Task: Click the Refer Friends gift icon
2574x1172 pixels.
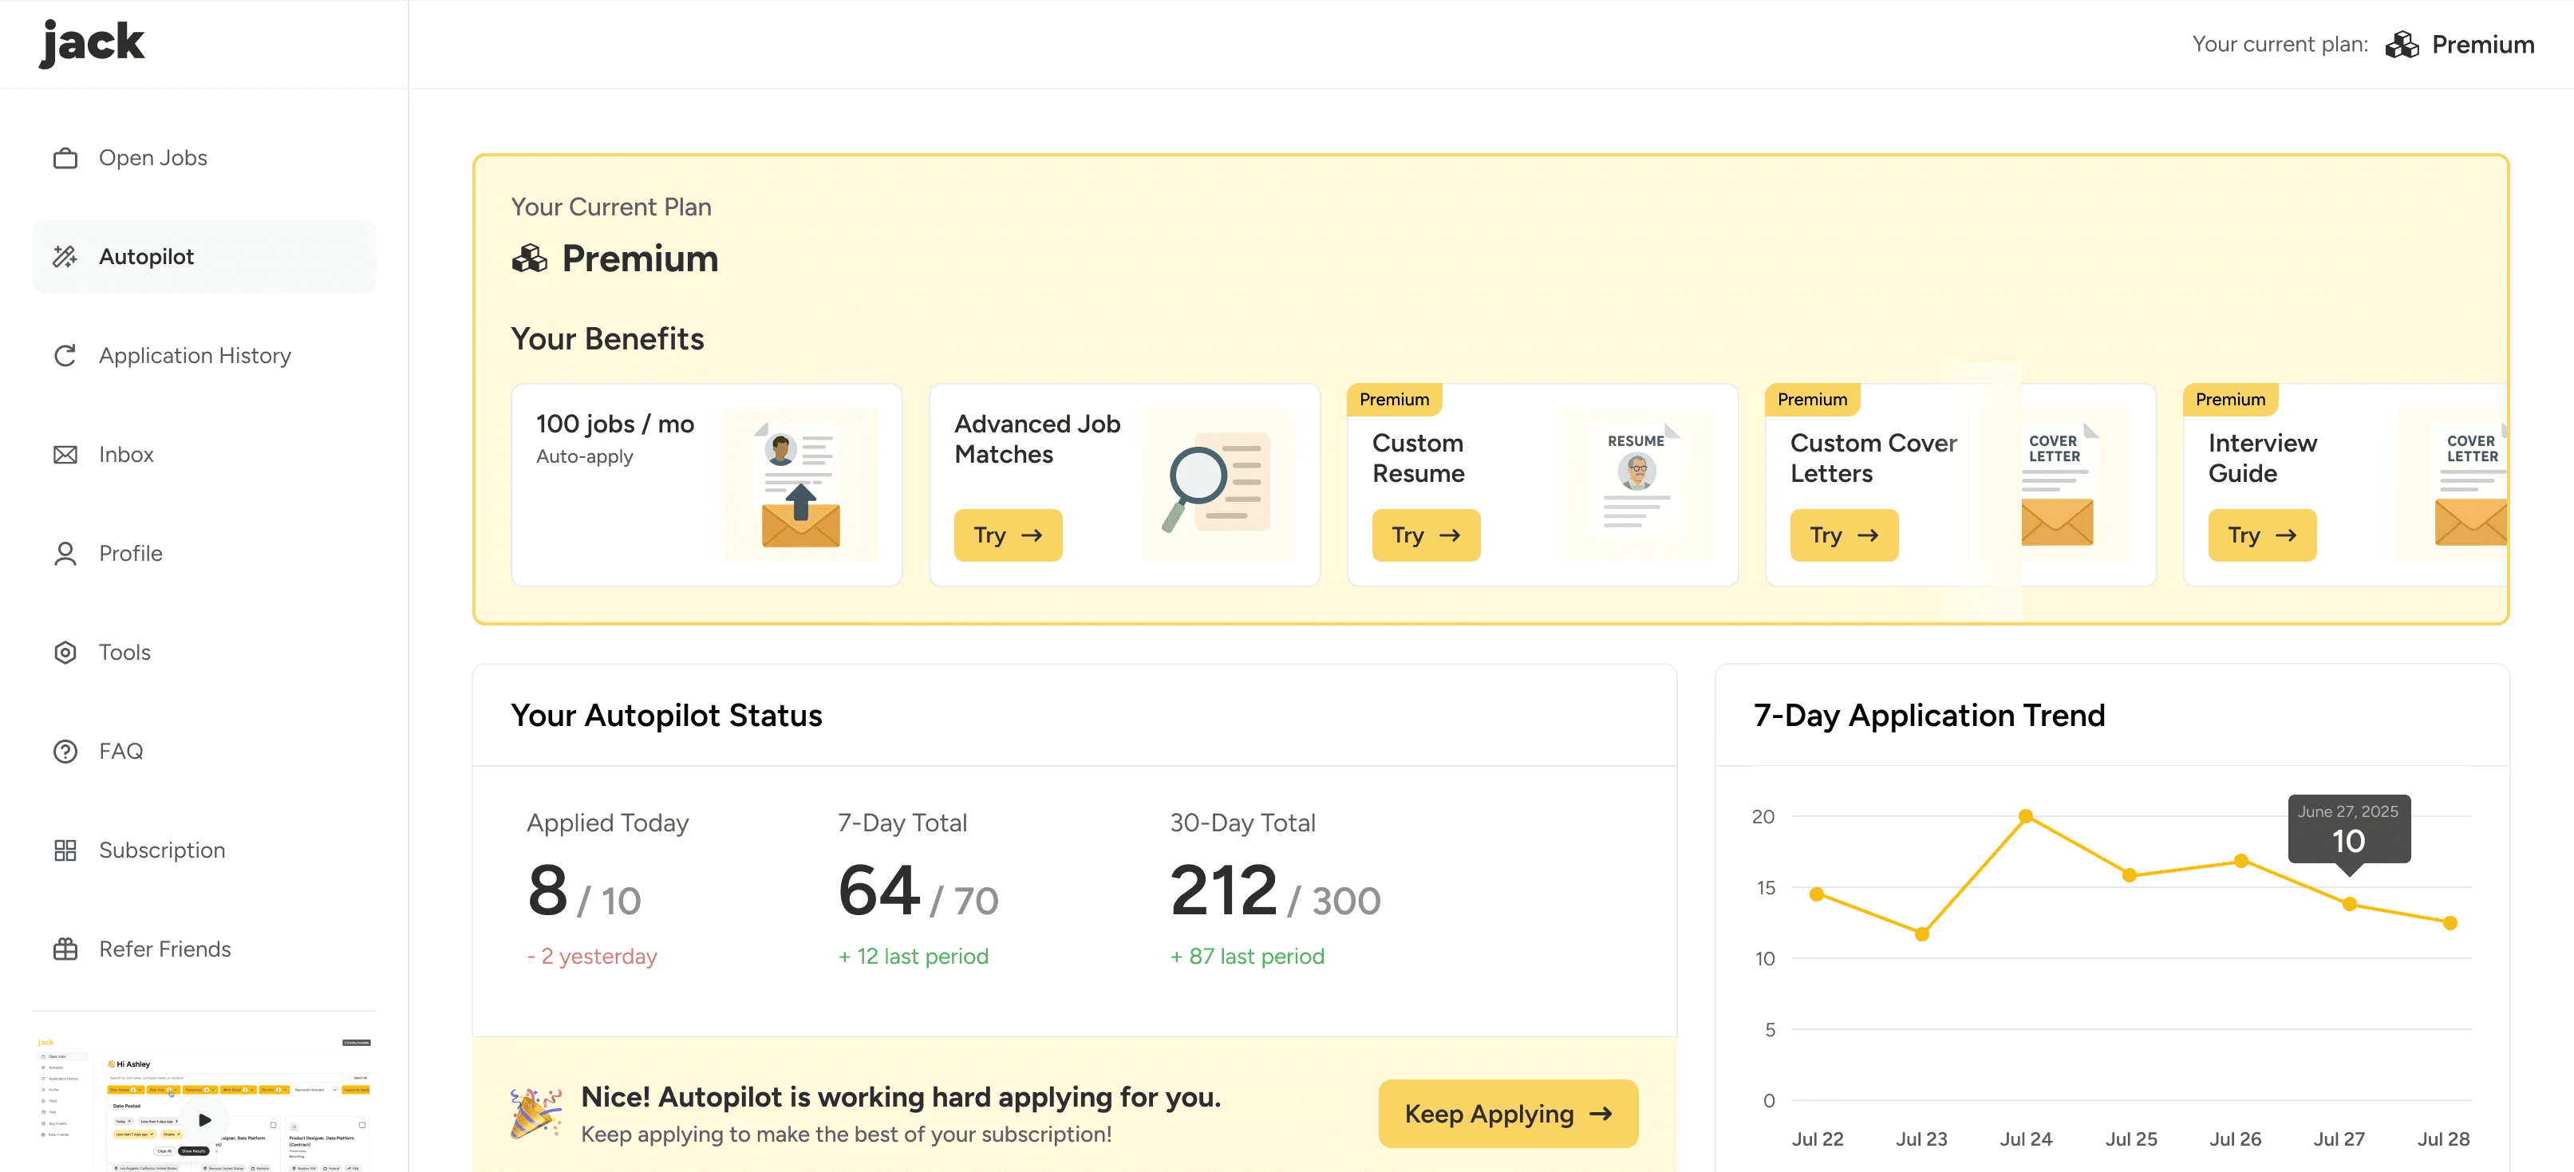Action: pyautogui.click(x=65, y=949)
